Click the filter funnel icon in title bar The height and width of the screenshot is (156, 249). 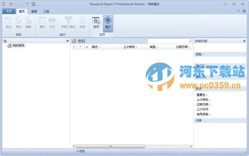[27, 4]
